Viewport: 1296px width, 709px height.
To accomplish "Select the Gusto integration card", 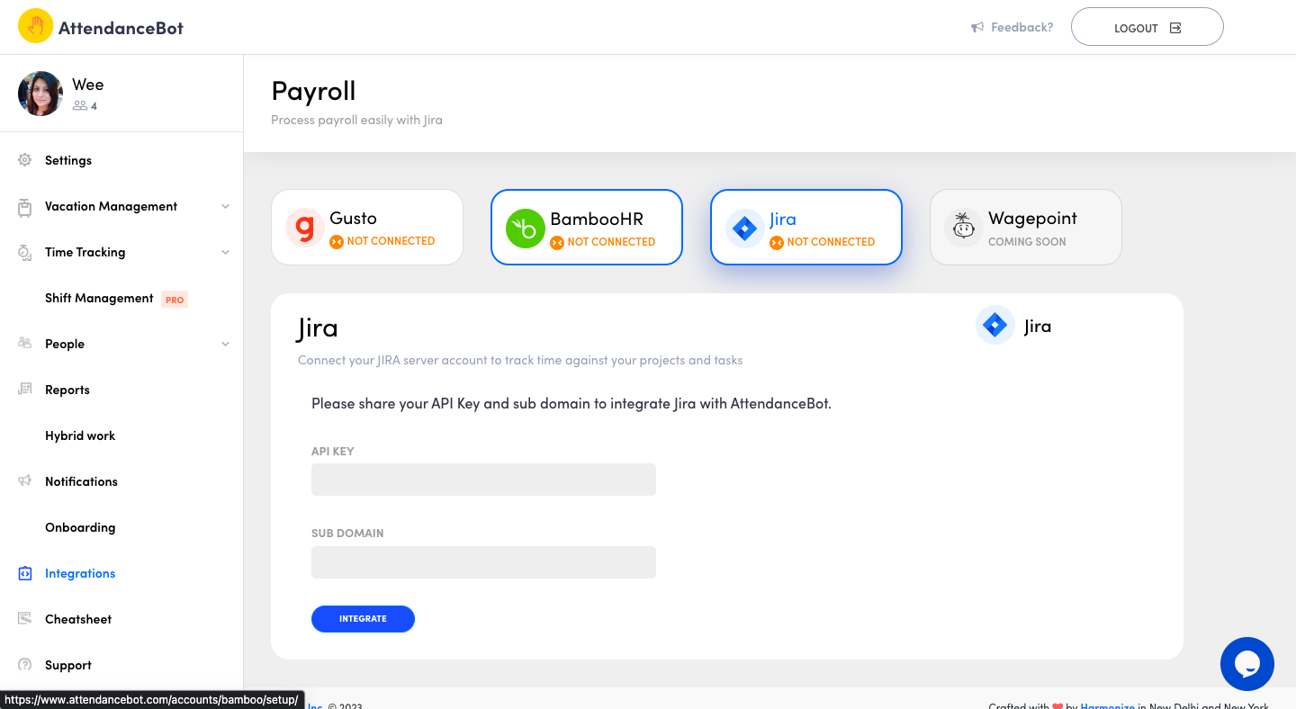I will pos(367,227).
